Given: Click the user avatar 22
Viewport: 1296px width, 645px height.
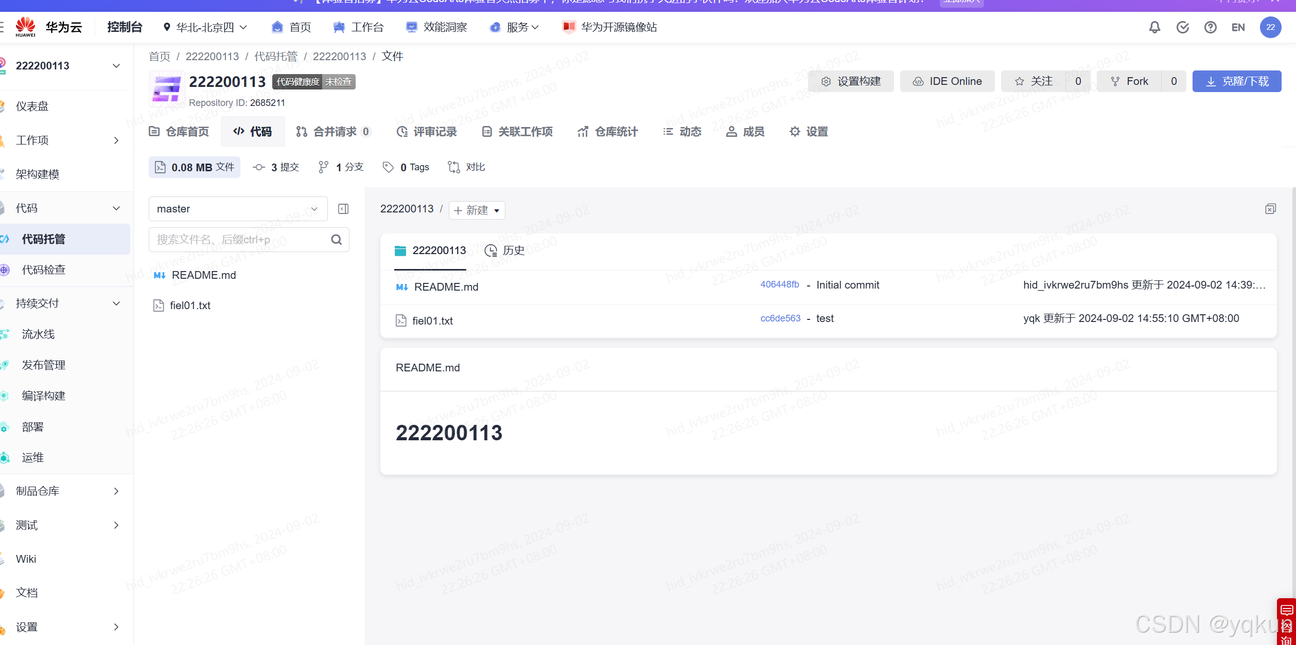Looking at the screenshot, I should 1270,27.
